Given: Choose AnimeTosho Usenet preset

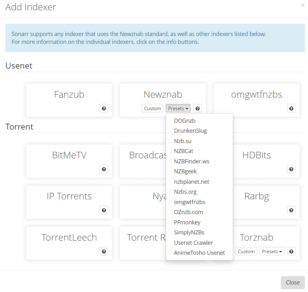Looking at the screenshot, I should click(x=199, y=253).
